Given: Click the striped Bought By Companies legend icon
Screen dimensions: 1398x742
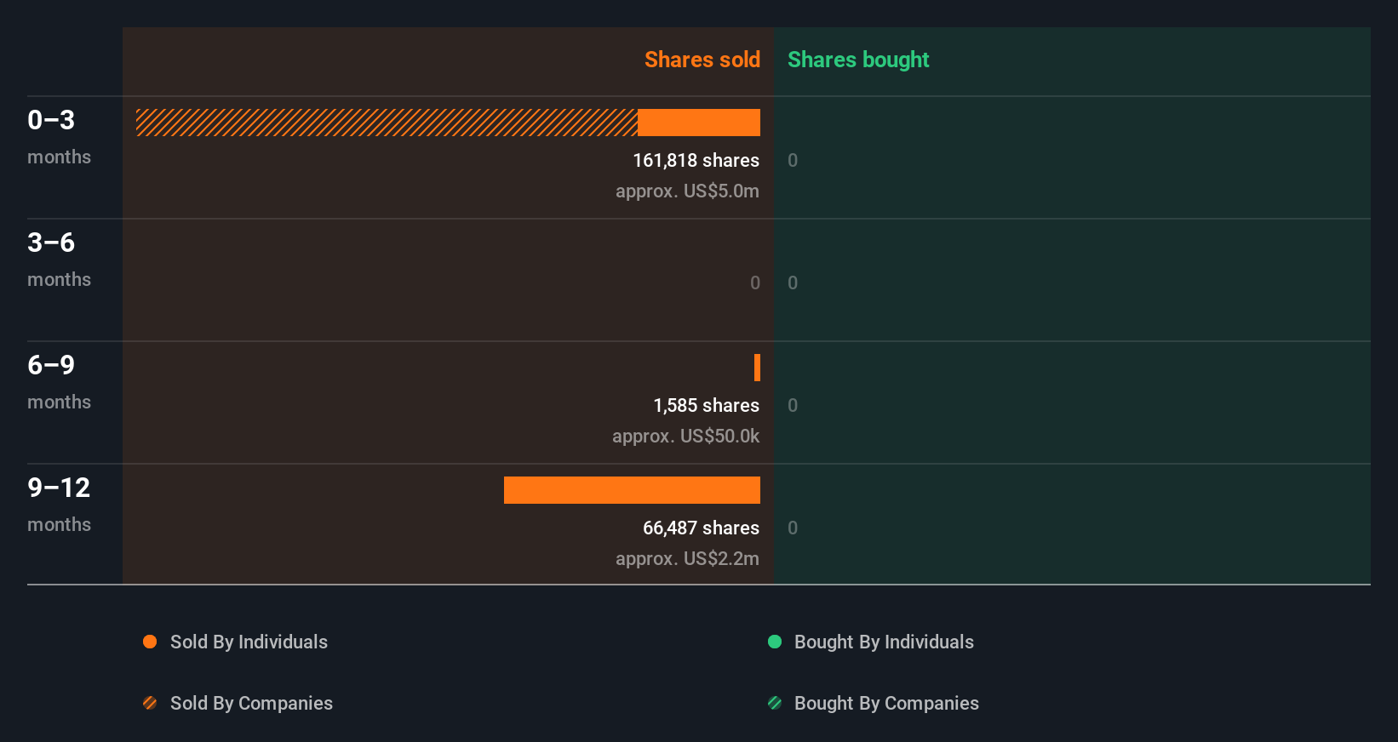Looking at the screenshot, I should tap(775, 703).
